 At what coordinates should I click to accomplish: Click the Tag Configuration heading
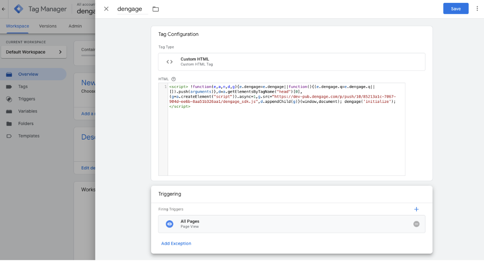(x=179, y=34)
